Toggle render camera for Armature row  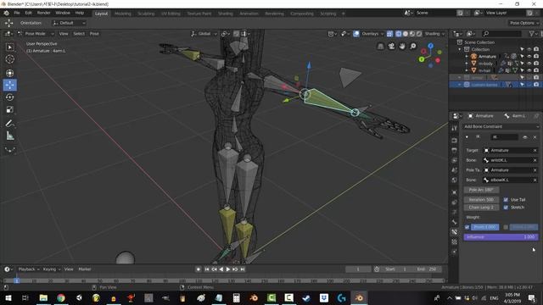(x=536, y=57)
